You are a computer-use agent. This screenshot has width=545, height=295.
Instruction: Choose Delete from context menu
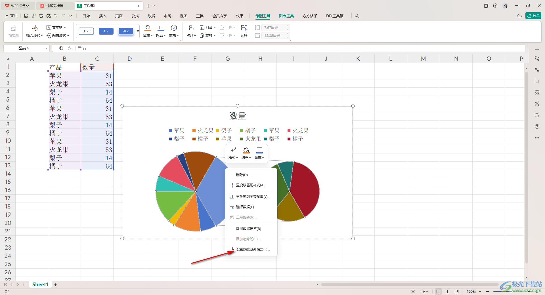pyautogui.click(x=251, y=175)
